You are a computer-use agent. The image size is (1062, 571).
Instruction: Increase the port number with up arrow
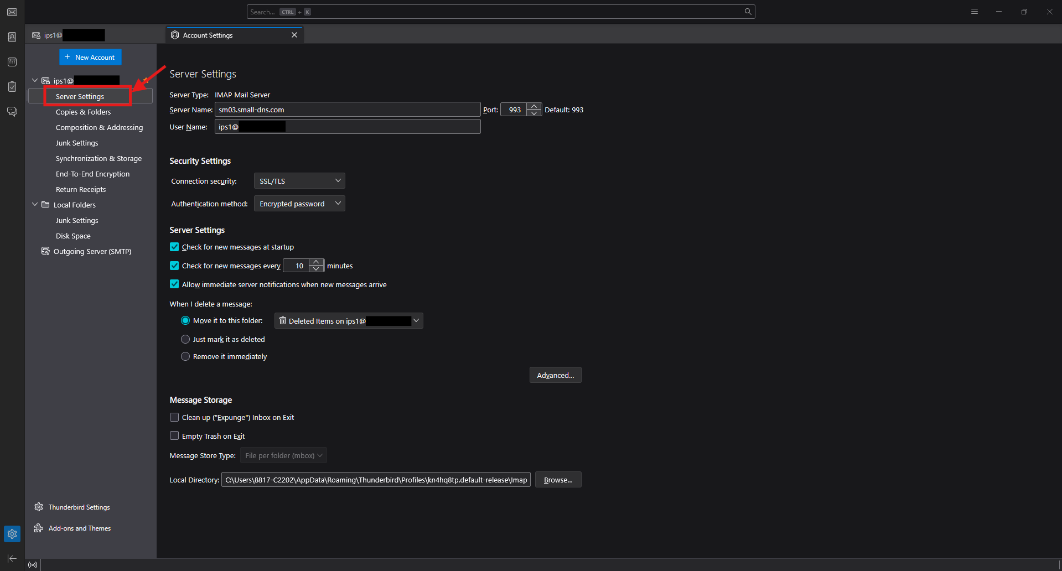click(x=534, y=106)
